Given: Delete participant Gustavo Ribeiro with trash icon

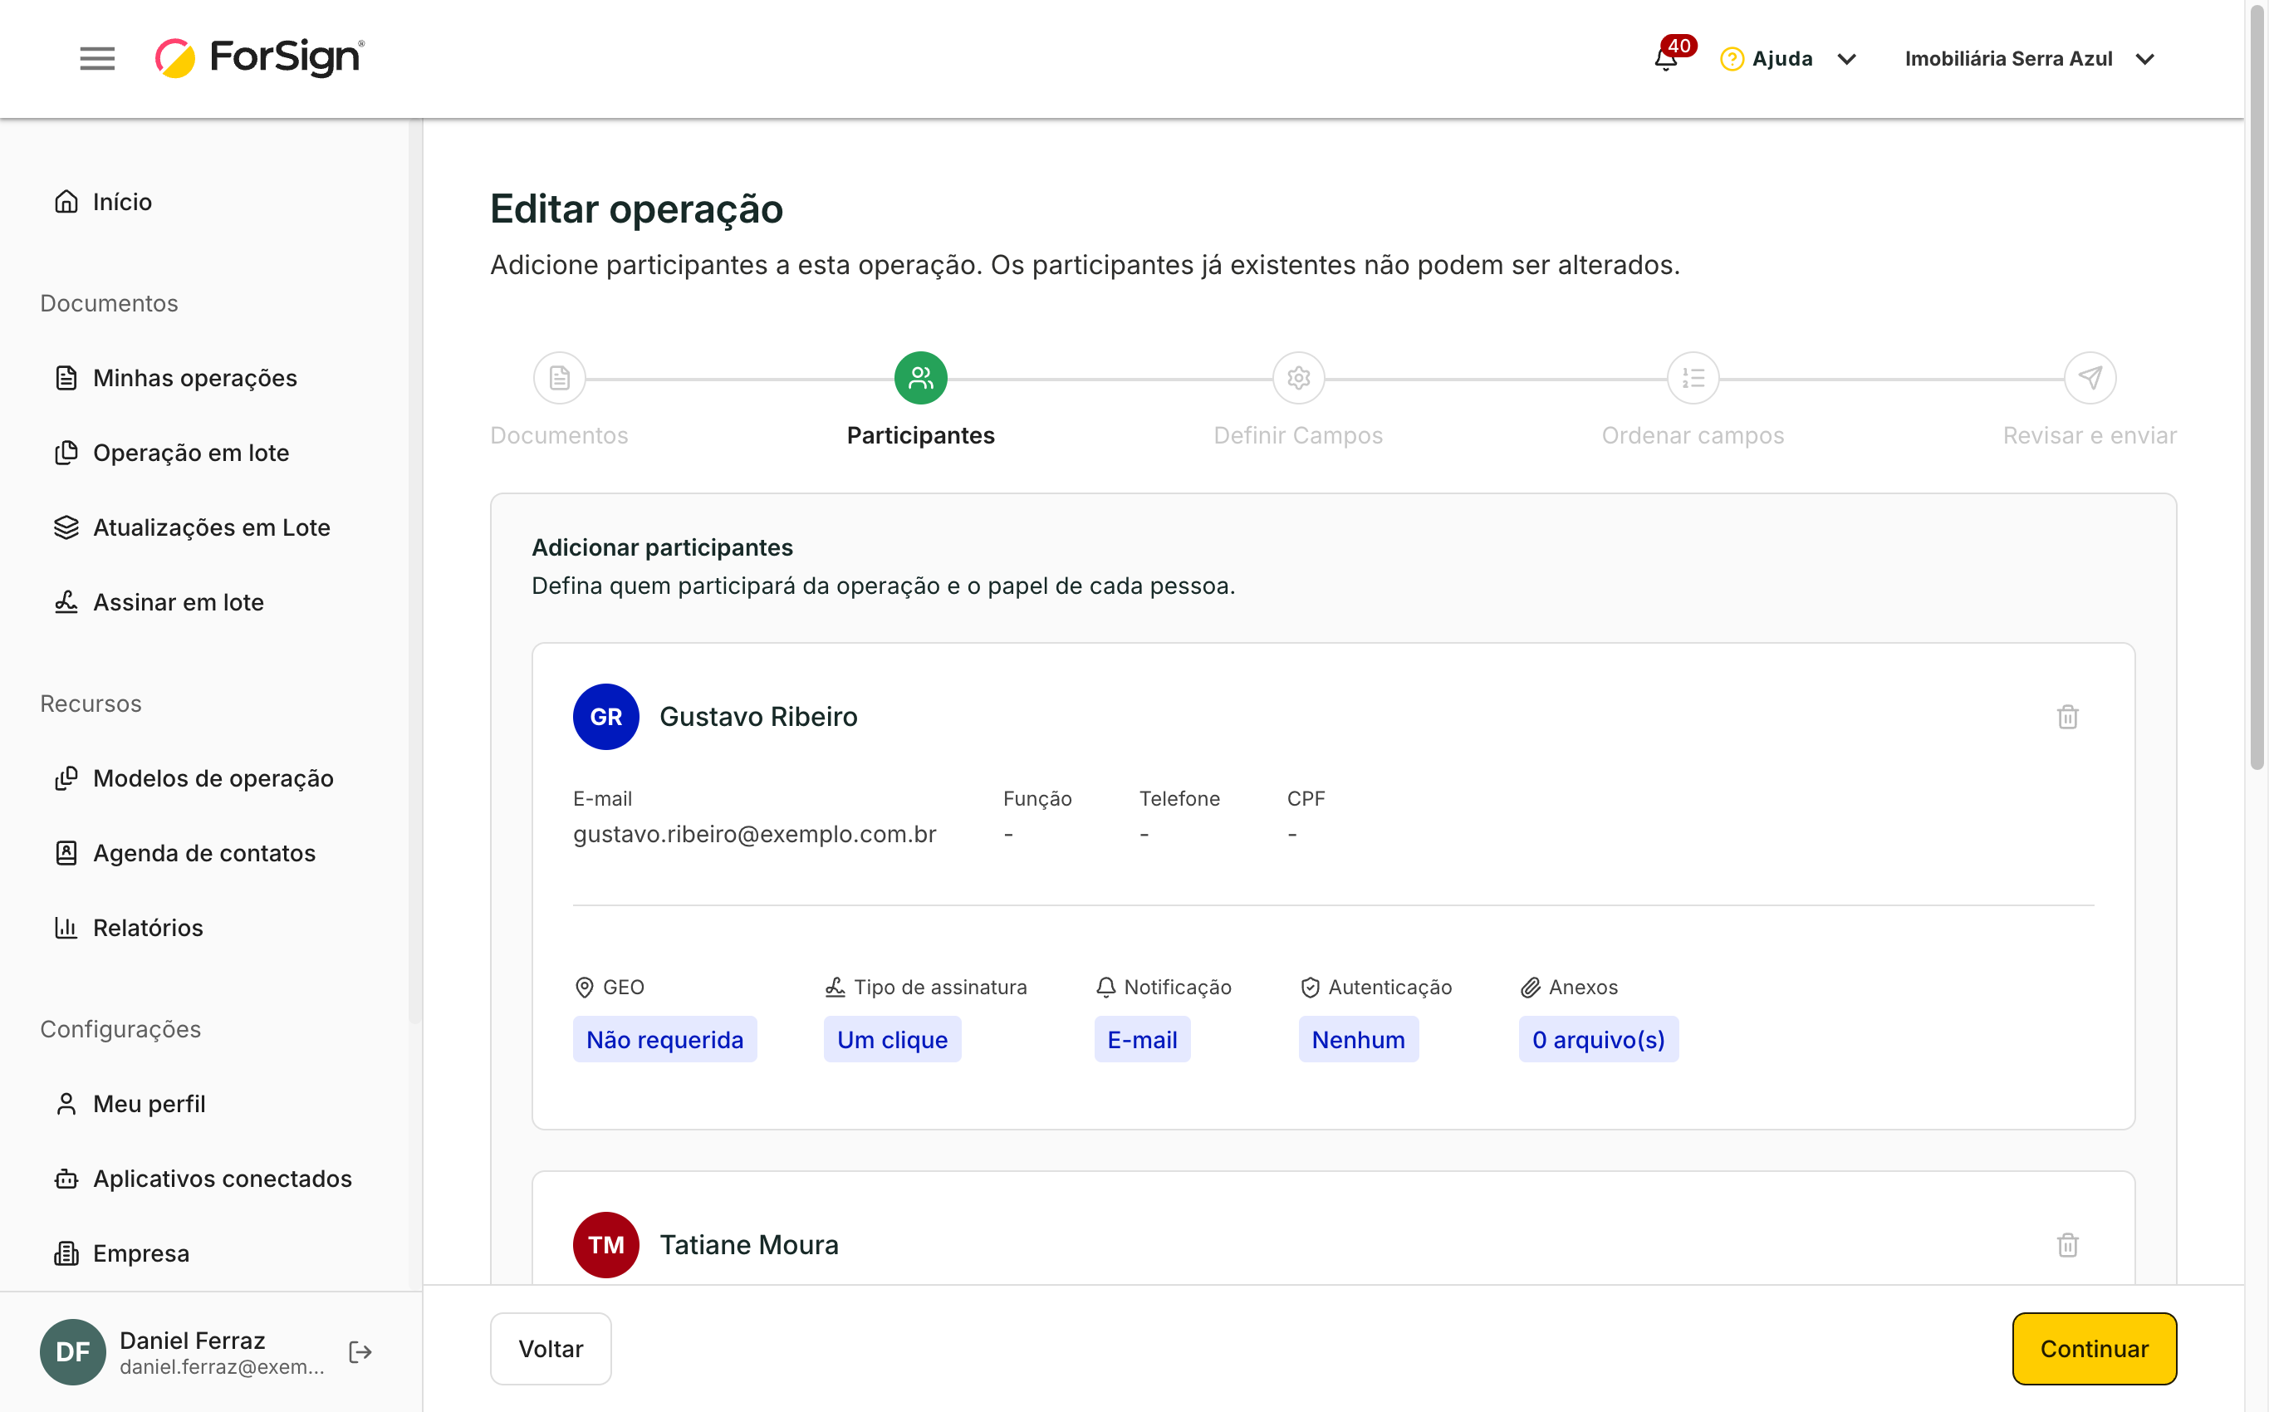Looking at the screenshot, I should click(x=2067, y=716).
